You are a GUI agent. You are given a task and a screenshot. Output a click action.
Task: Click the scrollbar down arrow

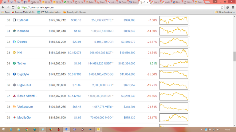click(x=234, y=125)
